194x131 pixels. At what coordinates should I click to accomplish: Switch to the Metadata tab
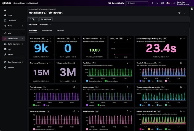tap(60, 31)
